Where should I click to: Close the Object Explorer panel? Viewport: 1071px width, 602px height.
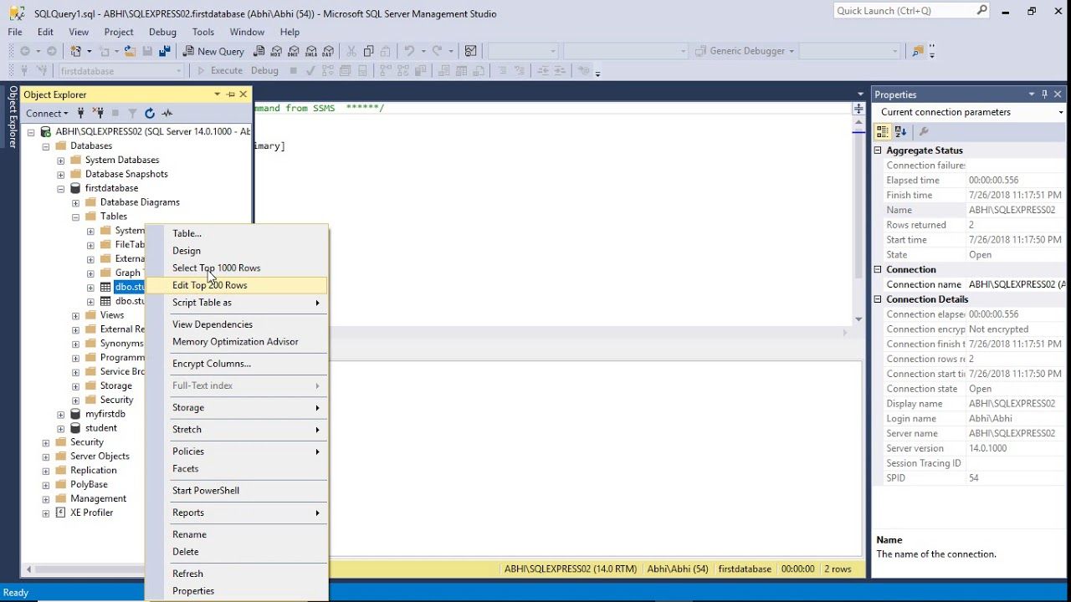click(x=243, y=94)
